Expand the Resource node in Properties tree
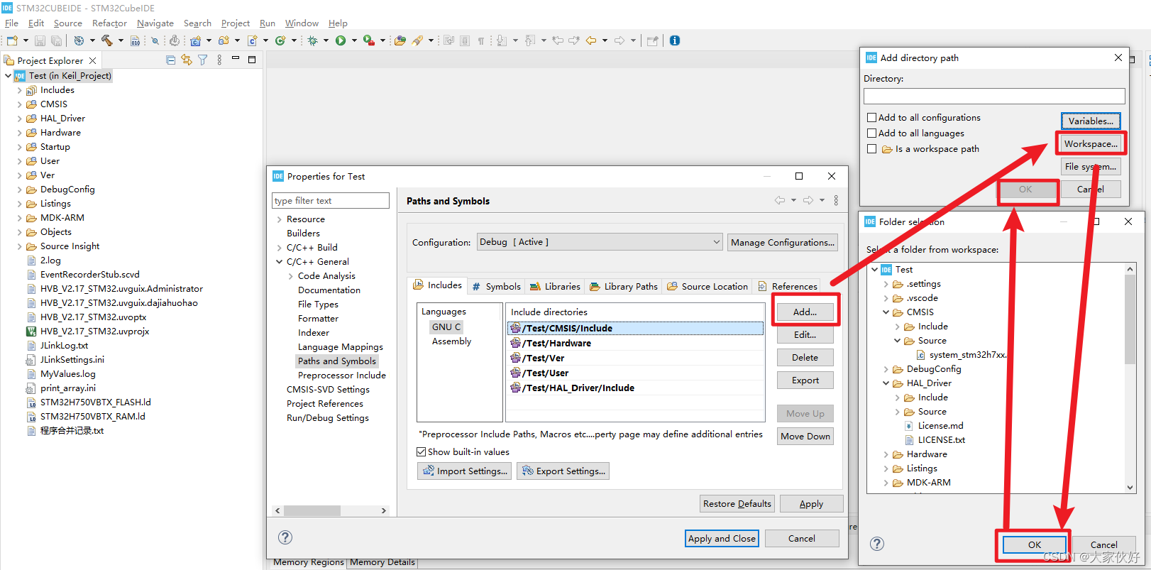Screen dimensions: 1151x570 point(279,219)
